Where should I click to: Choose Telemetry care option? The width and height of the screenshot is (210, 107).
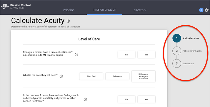pyautogui.click(x=117, y=76)
